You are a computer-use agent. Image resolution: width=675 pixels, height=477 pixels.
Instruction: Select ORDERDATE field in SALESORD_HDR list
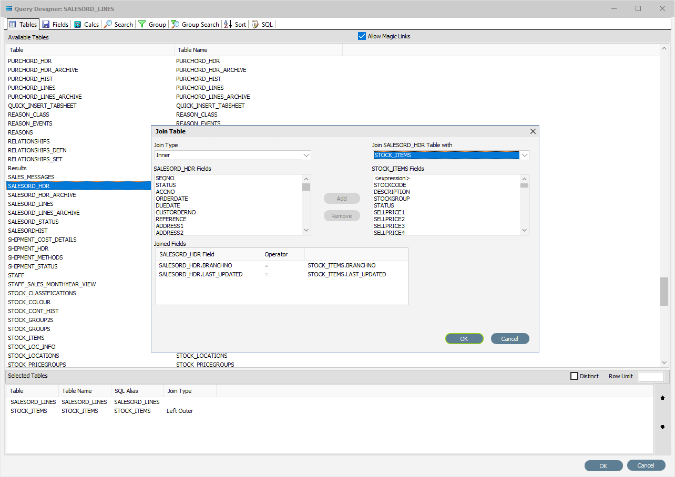pos(228,199)
